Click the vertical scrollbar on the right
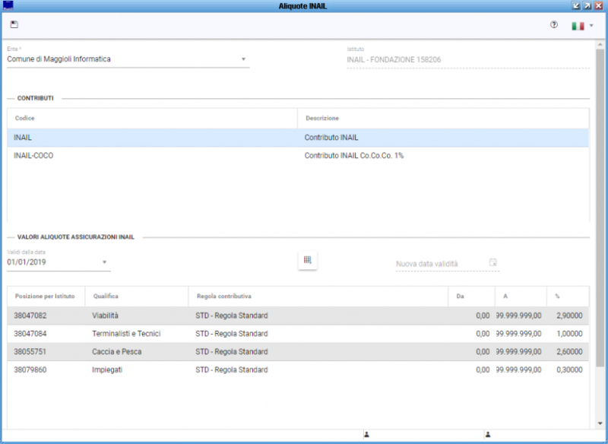608x444 pixels. tap(600, 228)
